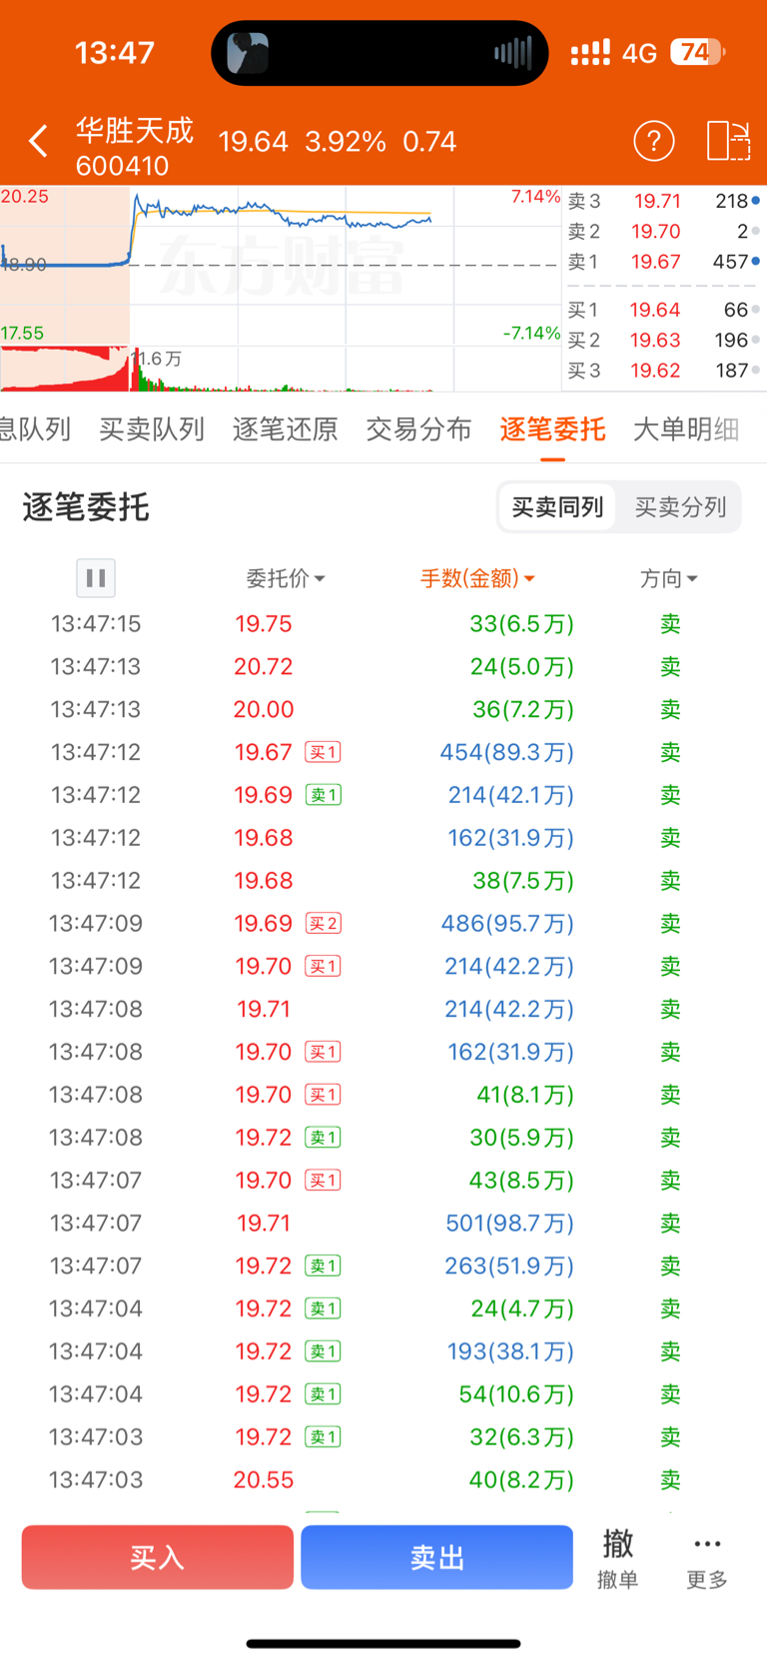The width and height of the screenshot is (767, 1663).
Task: Tap the blue 卖出 button
Action: 437,1557
